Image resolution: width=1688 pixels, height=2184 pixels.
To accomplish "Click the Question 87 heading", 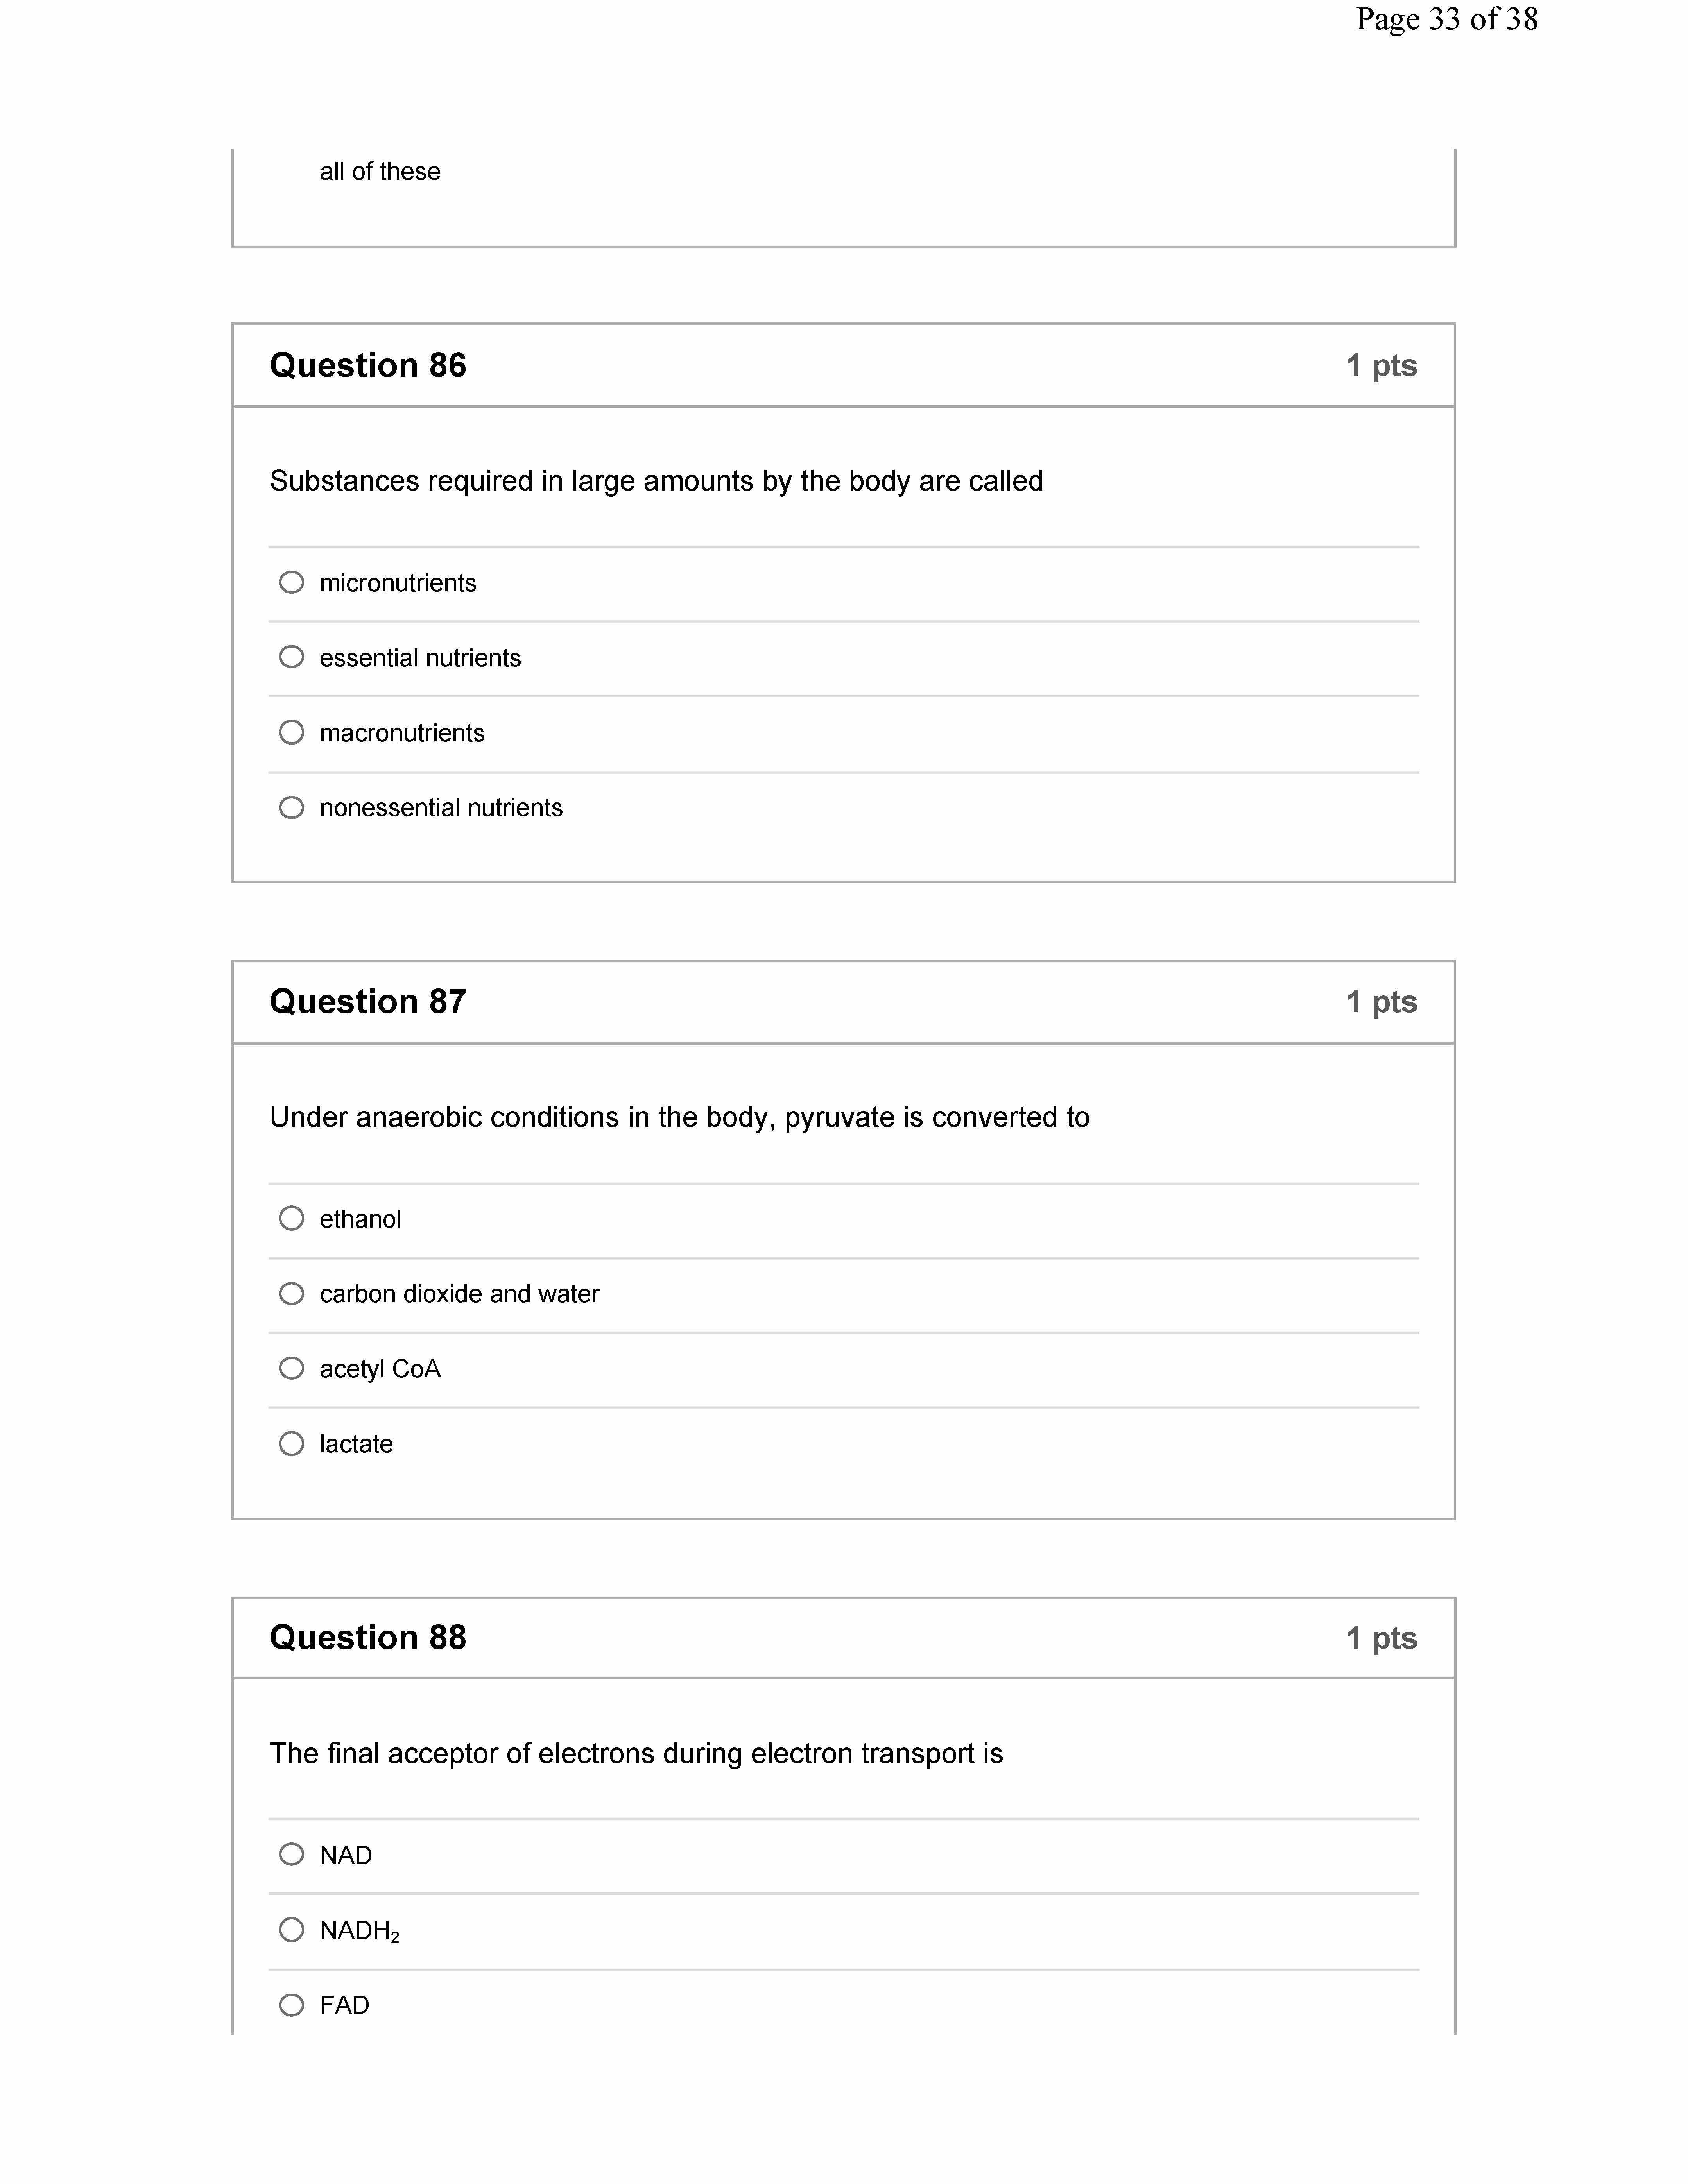I will pos(368,1002).
